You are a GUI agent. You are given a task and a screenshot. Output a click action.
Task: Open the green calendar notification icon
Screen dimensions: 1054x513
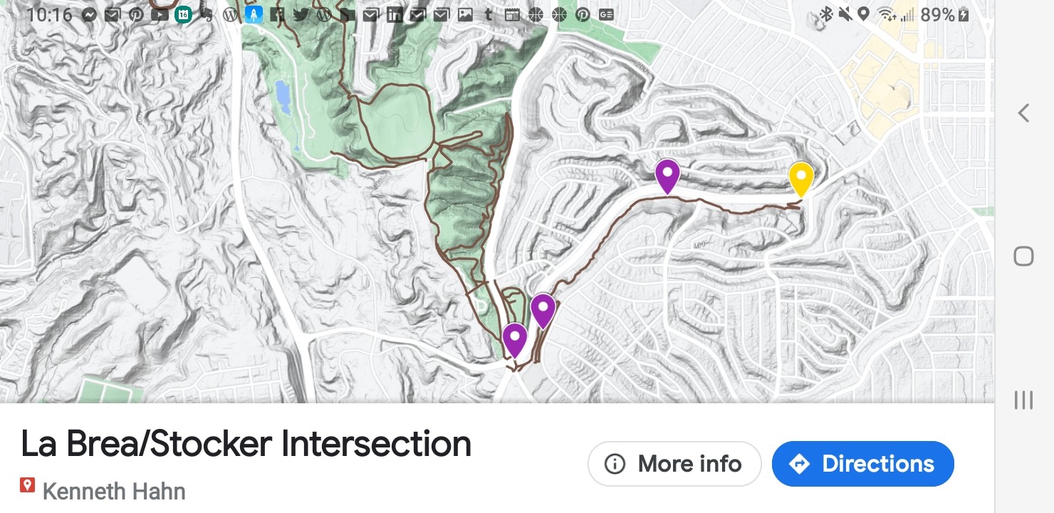[183, 14]
